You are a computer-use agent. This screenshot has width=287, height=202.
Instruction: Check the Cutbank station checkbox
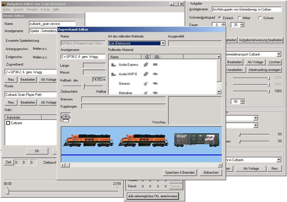(8, 123)
